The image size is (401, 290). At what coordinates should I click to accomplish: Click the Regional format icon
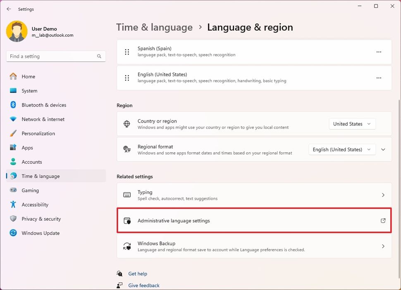pos(127,149)
